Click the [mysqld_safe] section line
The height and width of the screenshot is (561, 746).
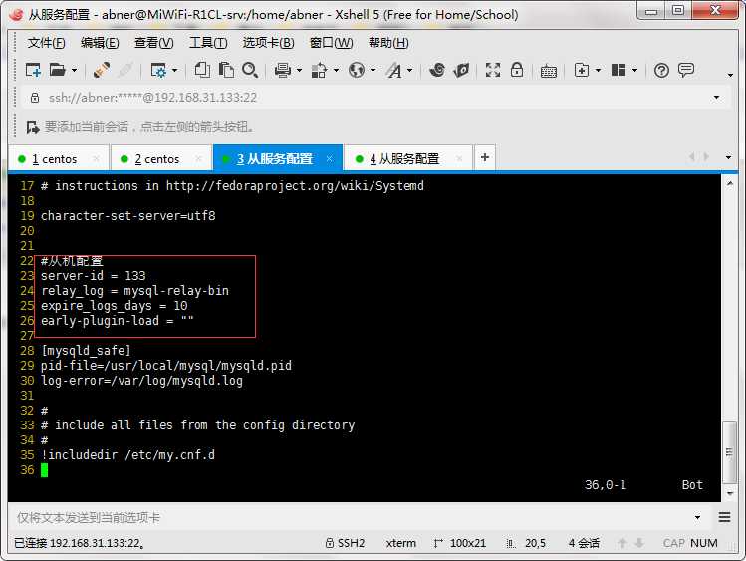[x=86, y=351]
